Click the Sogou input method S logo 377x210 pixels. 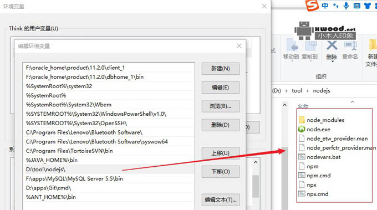click(x=312, y=6)
